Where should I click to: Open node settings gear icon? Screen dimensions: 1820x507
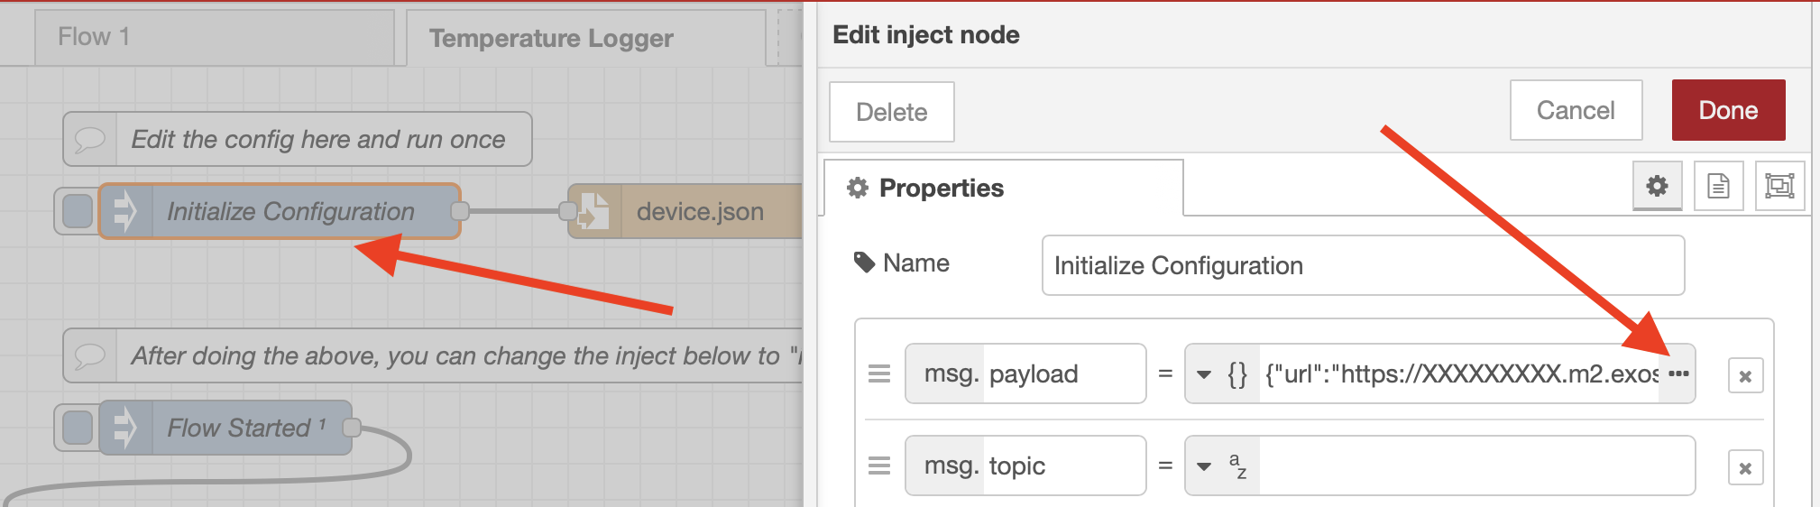pyautogui.click(x=1657, y=187)
